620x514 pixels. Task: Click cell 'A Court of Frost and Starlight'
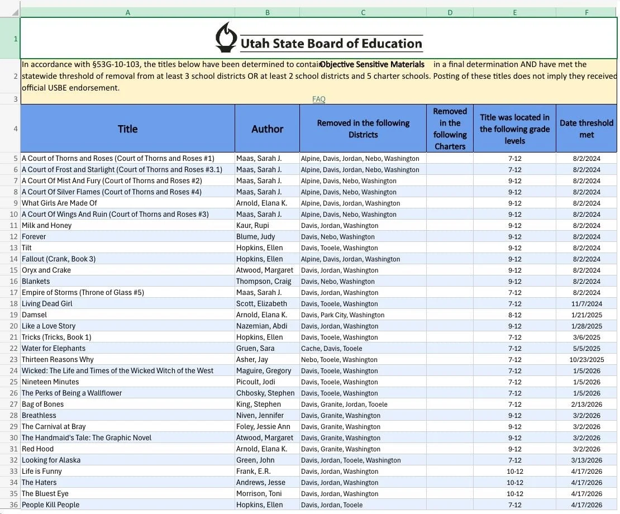[127, 169]
